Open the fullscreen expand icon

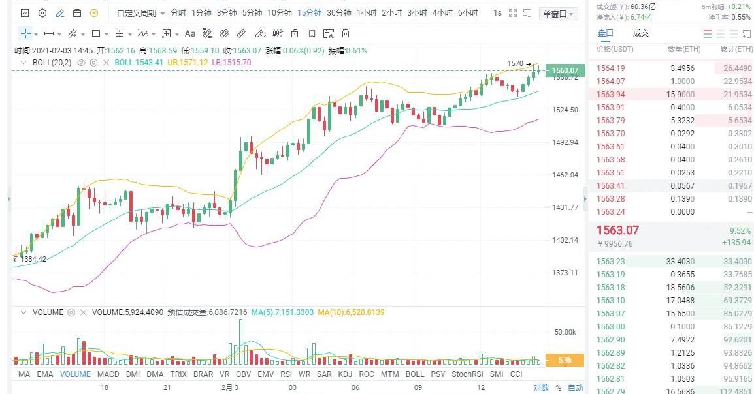(x=512, y=13)
